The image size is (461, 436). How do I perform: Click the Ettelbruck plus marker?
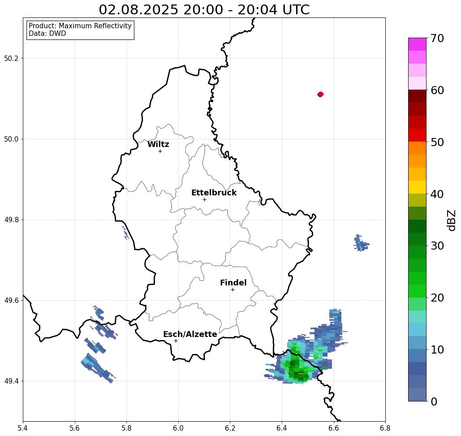pyautogui.click(x=204, y=199)
